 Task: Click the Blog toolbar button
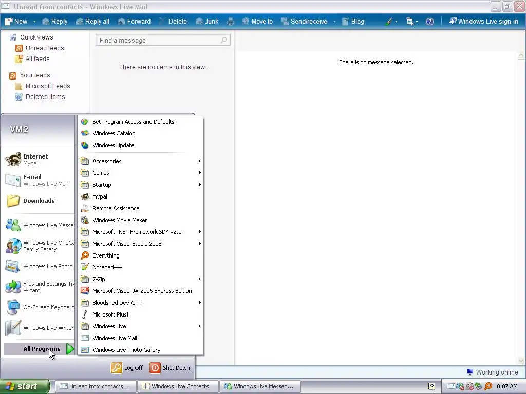point(353,22)
